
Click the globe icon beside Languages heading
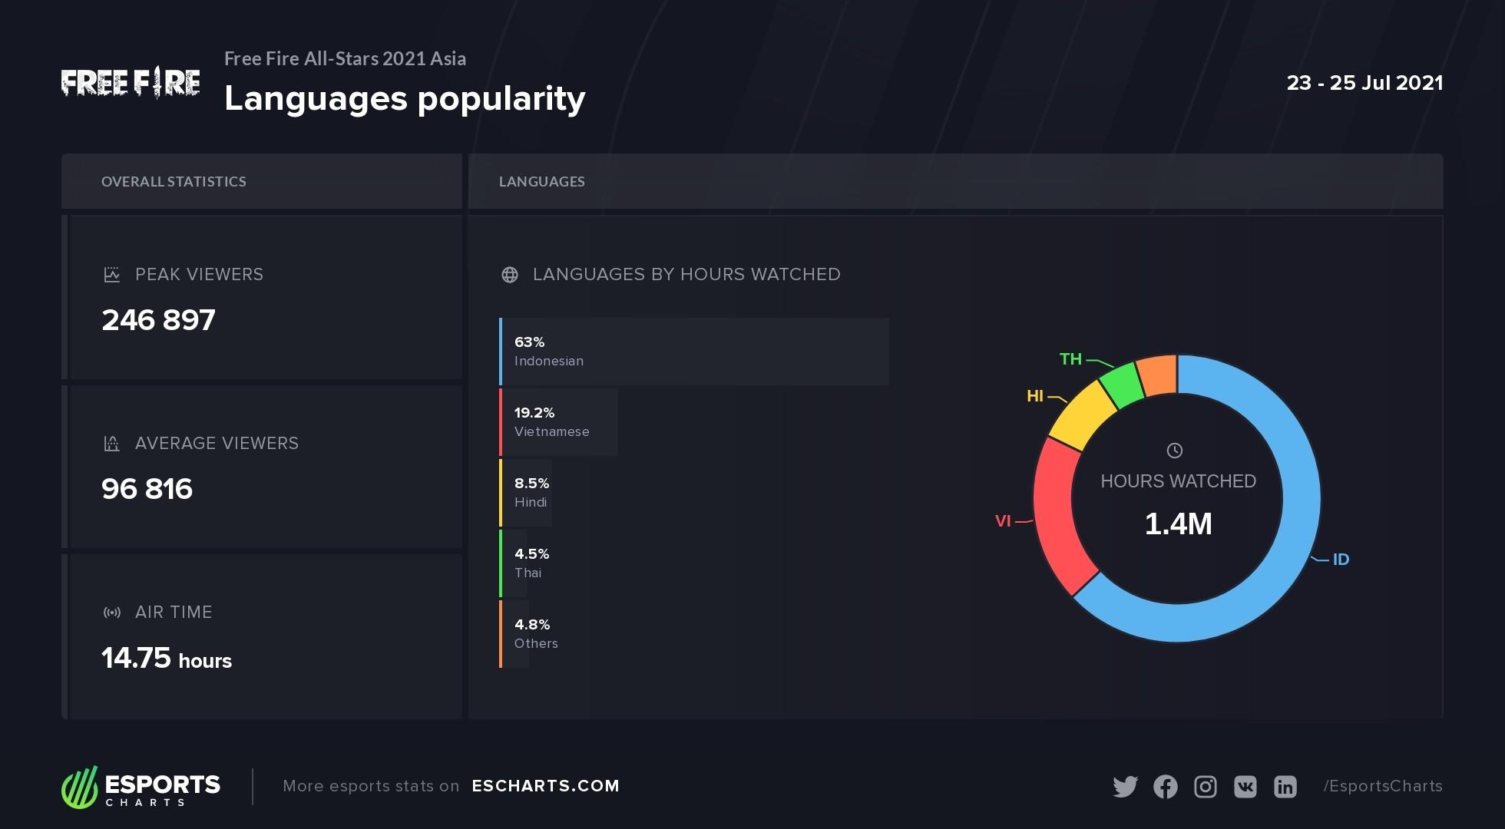510,275
